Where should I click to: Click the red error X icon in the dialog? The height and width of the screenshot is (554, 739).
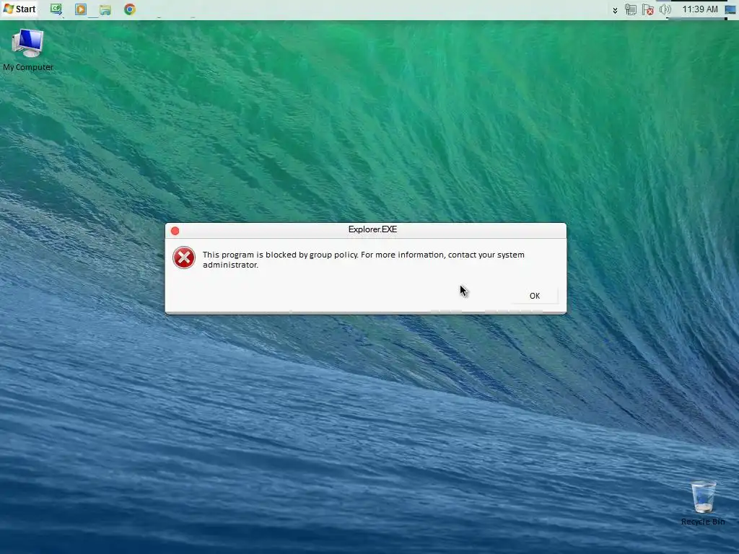184,258
